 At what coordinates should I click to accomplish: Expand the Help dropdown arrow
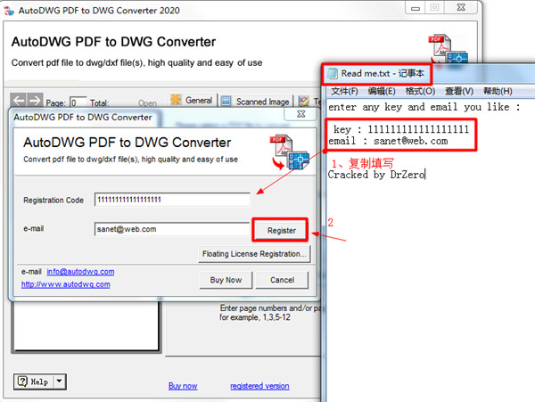coord(60,381)
